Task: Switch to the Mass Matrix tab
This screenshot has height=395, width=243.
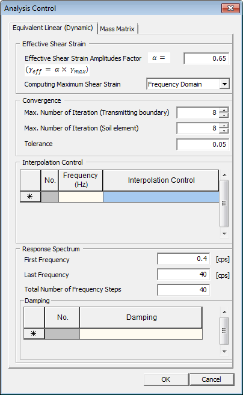Action: click(x=117, y=29)
